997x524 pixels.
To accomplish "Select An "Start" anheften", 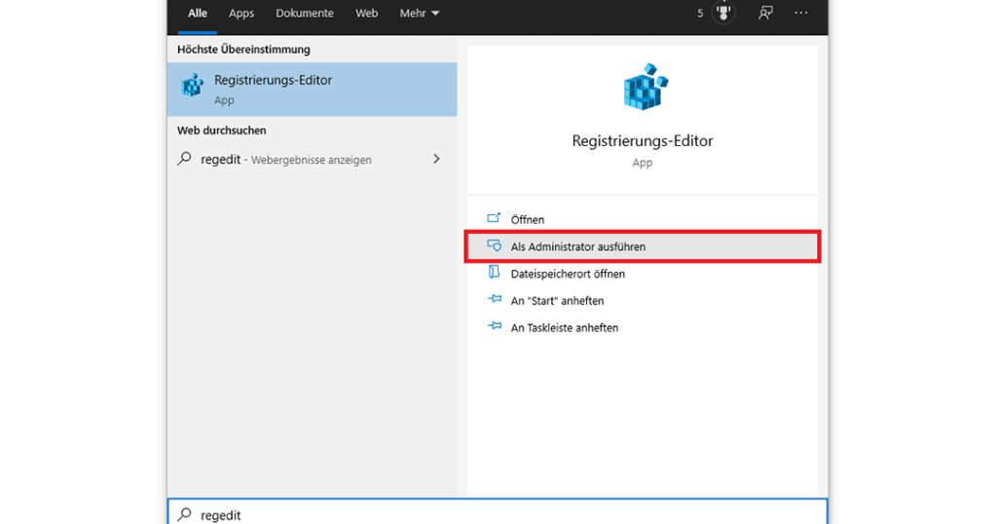I will pyautogui.click(x=557, y=301).
